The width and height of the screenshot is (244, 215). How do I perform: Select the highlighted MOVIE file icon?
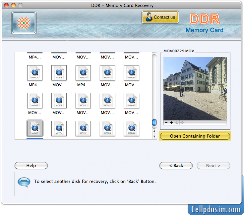point(35,128)
